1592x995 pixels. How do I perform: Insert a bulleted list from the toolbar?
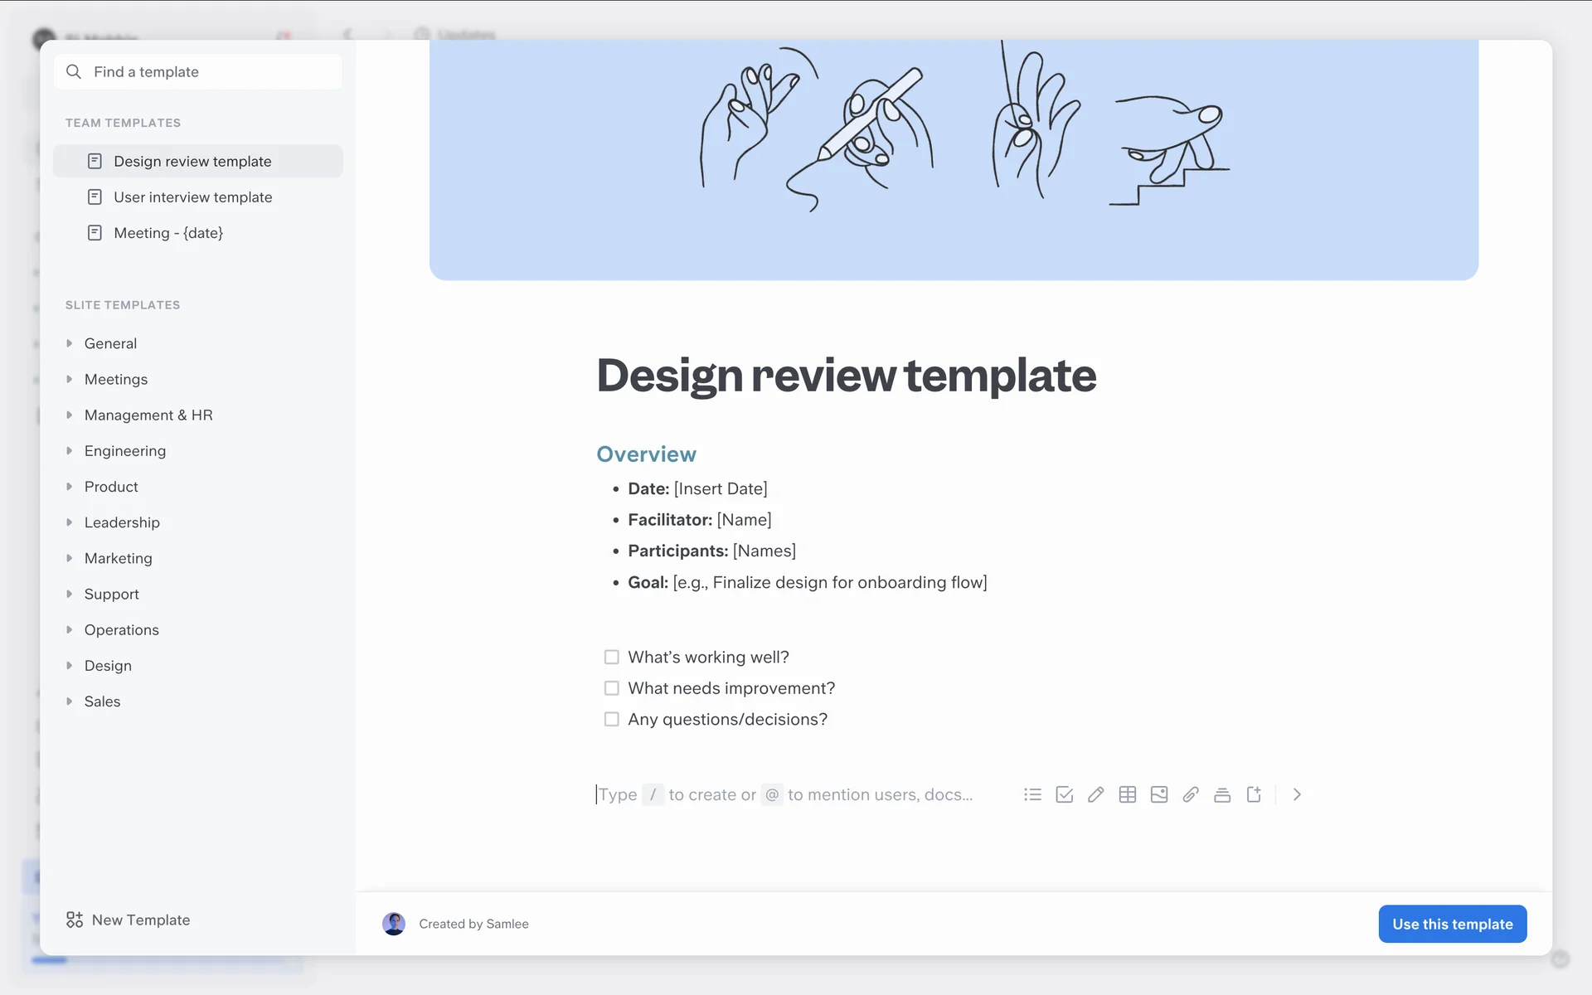[x=1032, y=794]
